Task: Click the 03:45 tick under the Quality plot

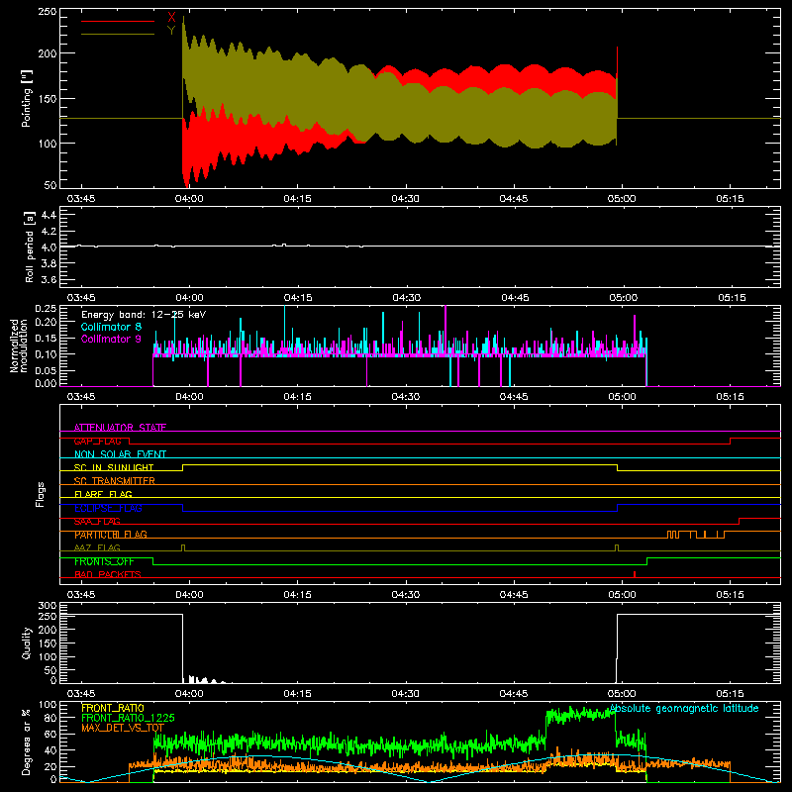Action: tap(81, 694)
